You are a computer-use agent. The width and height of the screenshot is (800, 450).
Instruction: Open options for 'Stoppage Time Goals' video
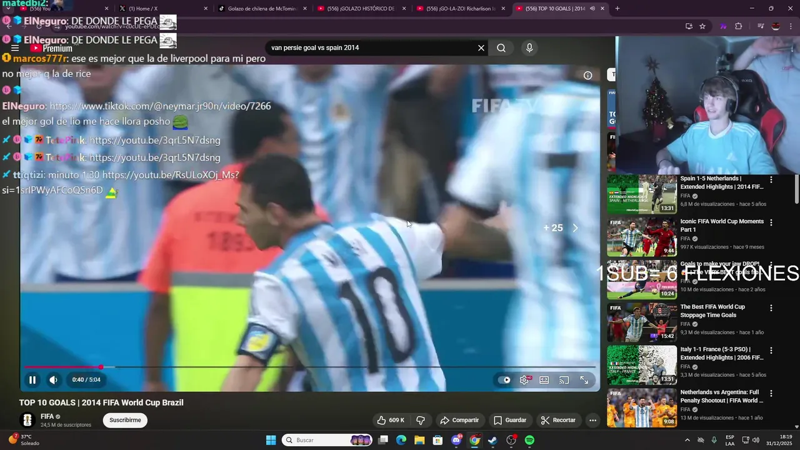(771, 308)
